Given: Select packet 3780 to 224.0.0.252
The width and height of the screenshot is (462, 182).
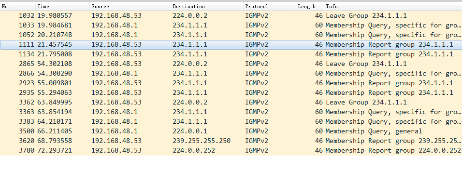Looking at the screenshot, I should coord(231,151).
